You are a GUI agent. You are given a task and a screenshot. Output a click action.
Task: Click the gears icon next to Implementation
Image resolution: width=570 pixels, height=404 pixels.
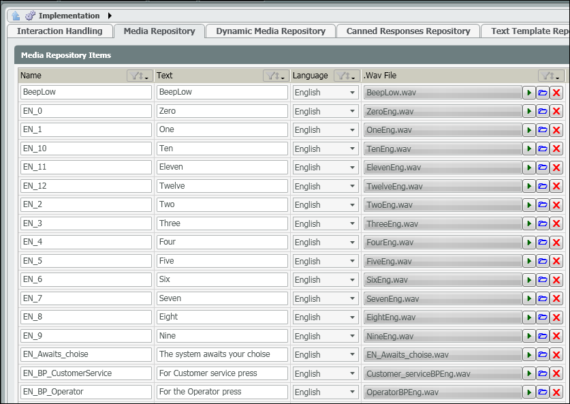coord(30,16)
